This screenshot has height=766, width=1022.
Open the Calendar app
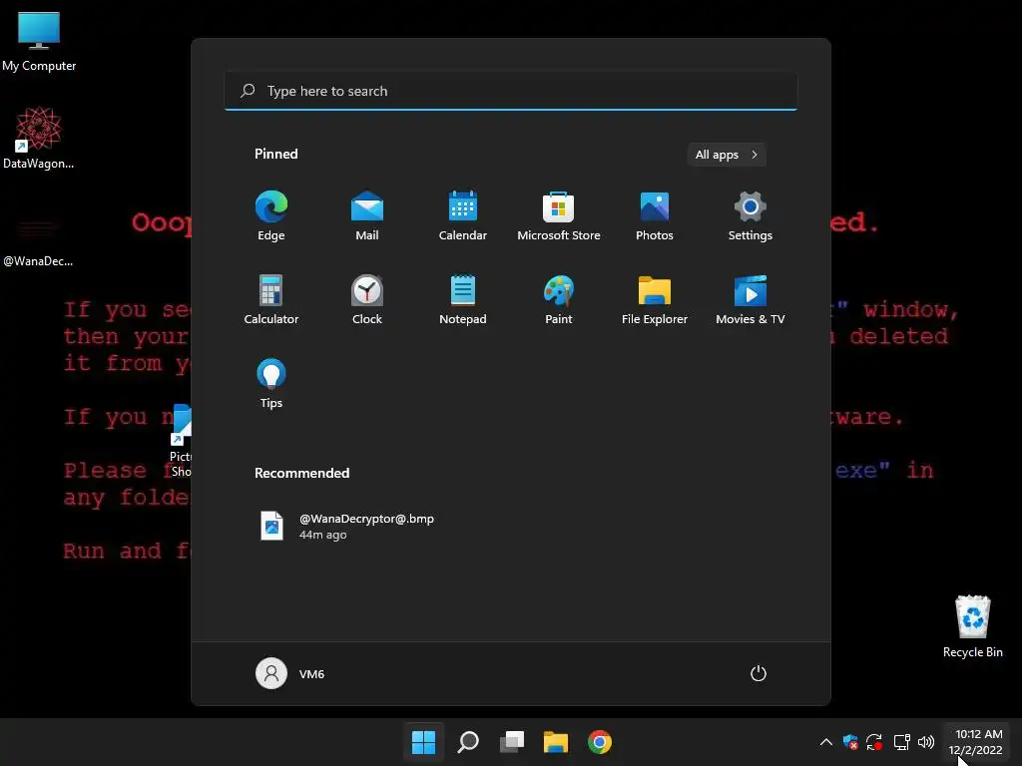[x=463, y=216]
